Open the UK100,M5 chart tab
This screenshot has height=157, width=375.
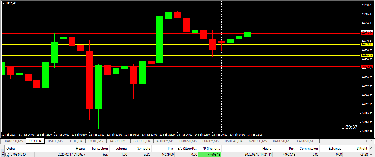96,141
